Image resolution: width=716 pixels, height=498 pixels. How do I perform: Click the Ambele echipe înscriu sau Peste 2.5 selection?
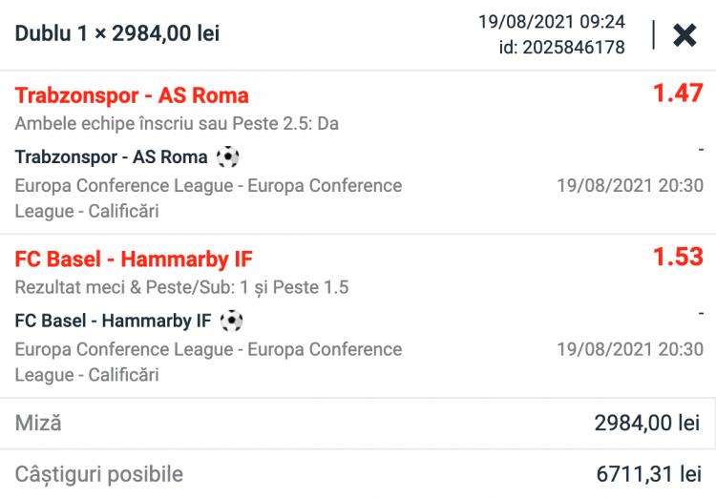pyautogui.click(x=177, y=123)
